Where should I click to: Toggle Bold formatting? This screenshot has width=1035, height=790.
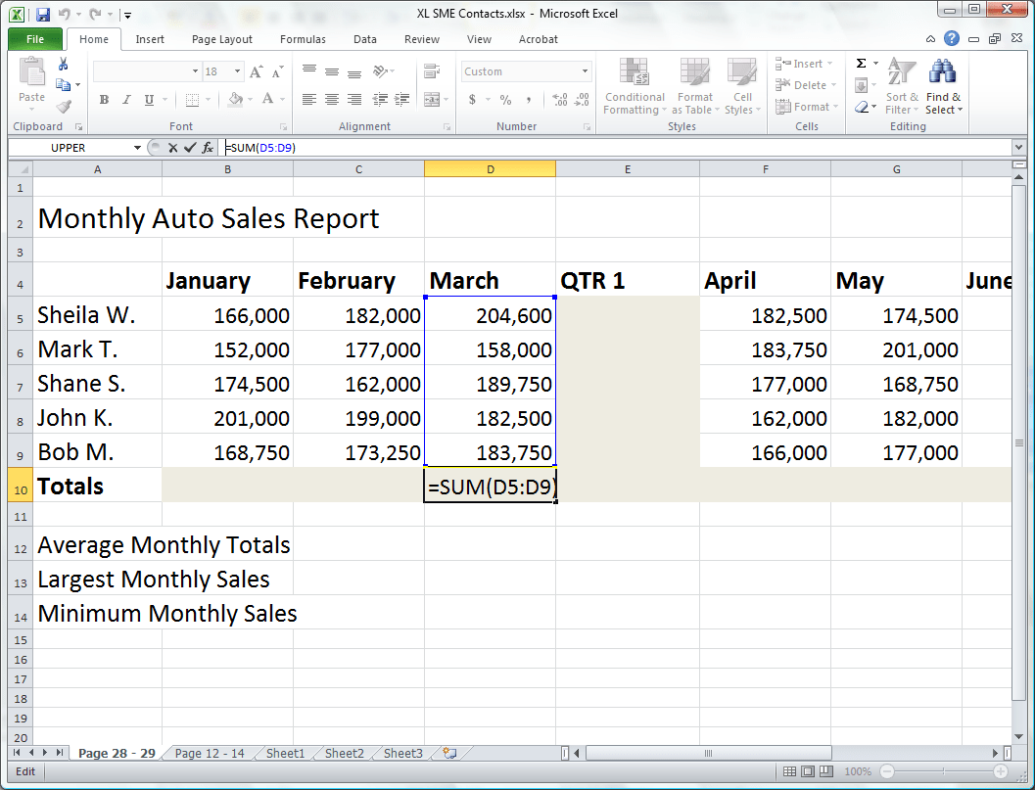pyautogui.click(x=104, y=100)
